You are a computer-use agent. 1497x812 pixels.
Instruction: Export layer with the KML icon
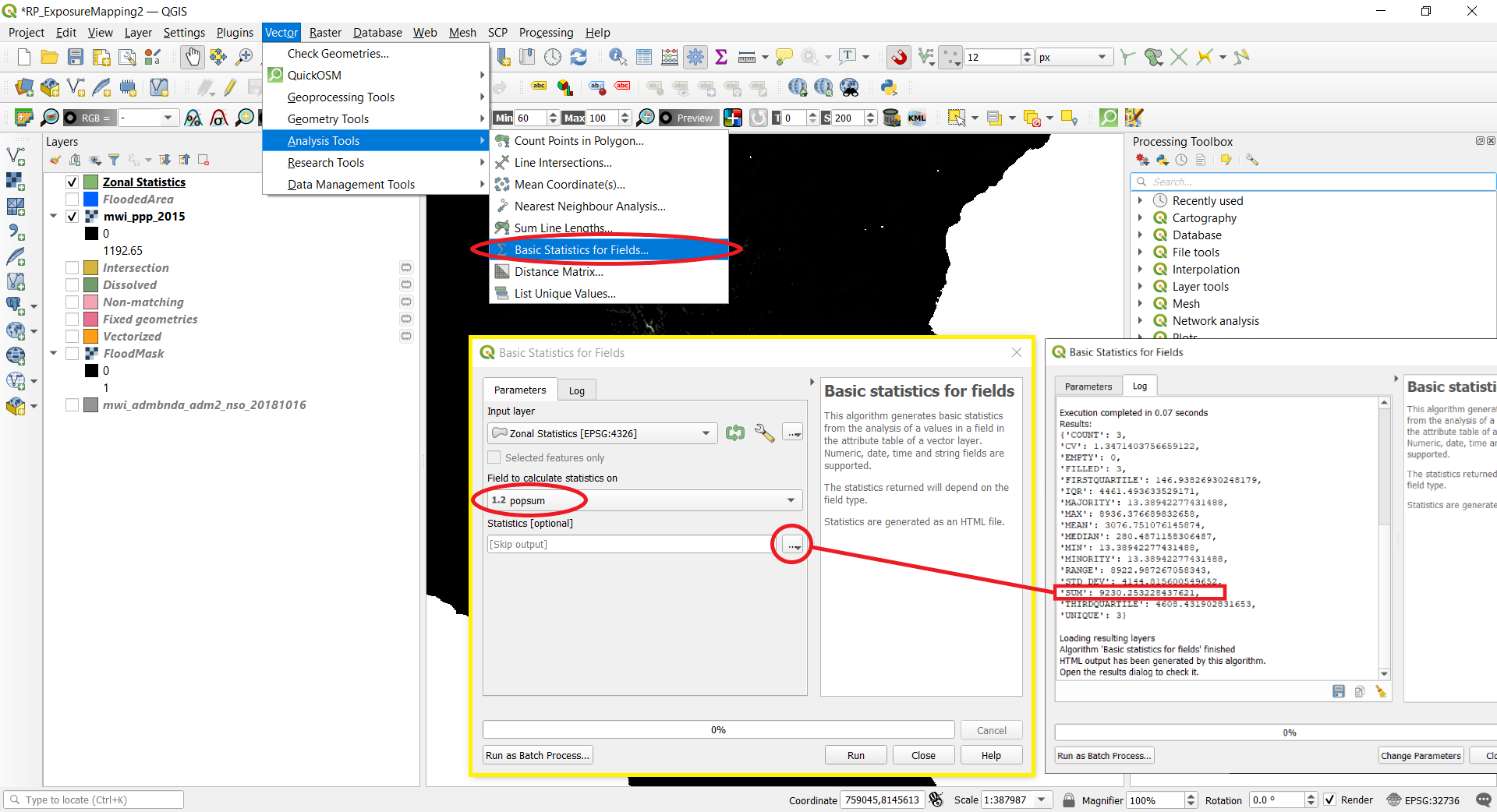918,118
